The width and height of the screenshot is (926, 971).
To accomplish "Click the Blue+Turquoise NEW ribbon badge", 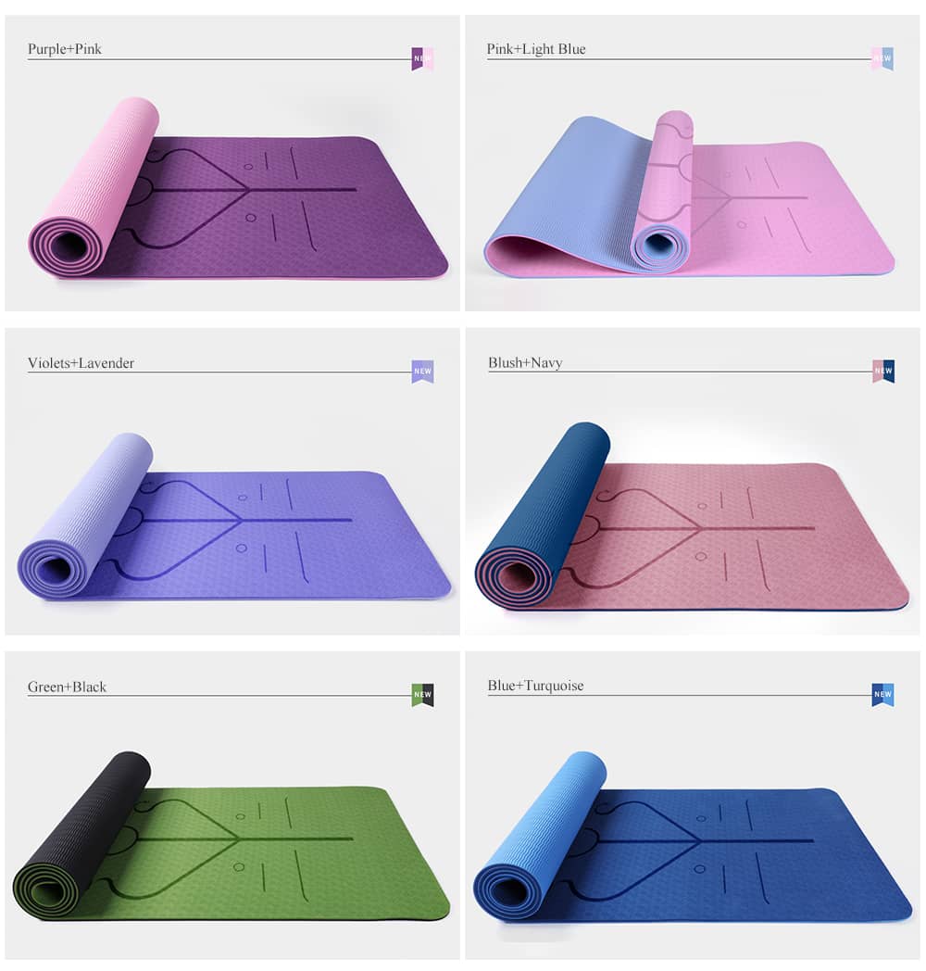I will 882,695.
